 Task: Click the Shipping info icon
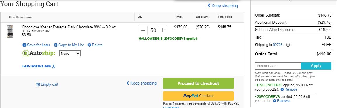pos(288,45)
